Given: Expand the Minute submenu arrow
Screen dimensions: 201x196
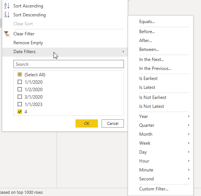Looking at the screenshot, I should [x=189, y=170].
